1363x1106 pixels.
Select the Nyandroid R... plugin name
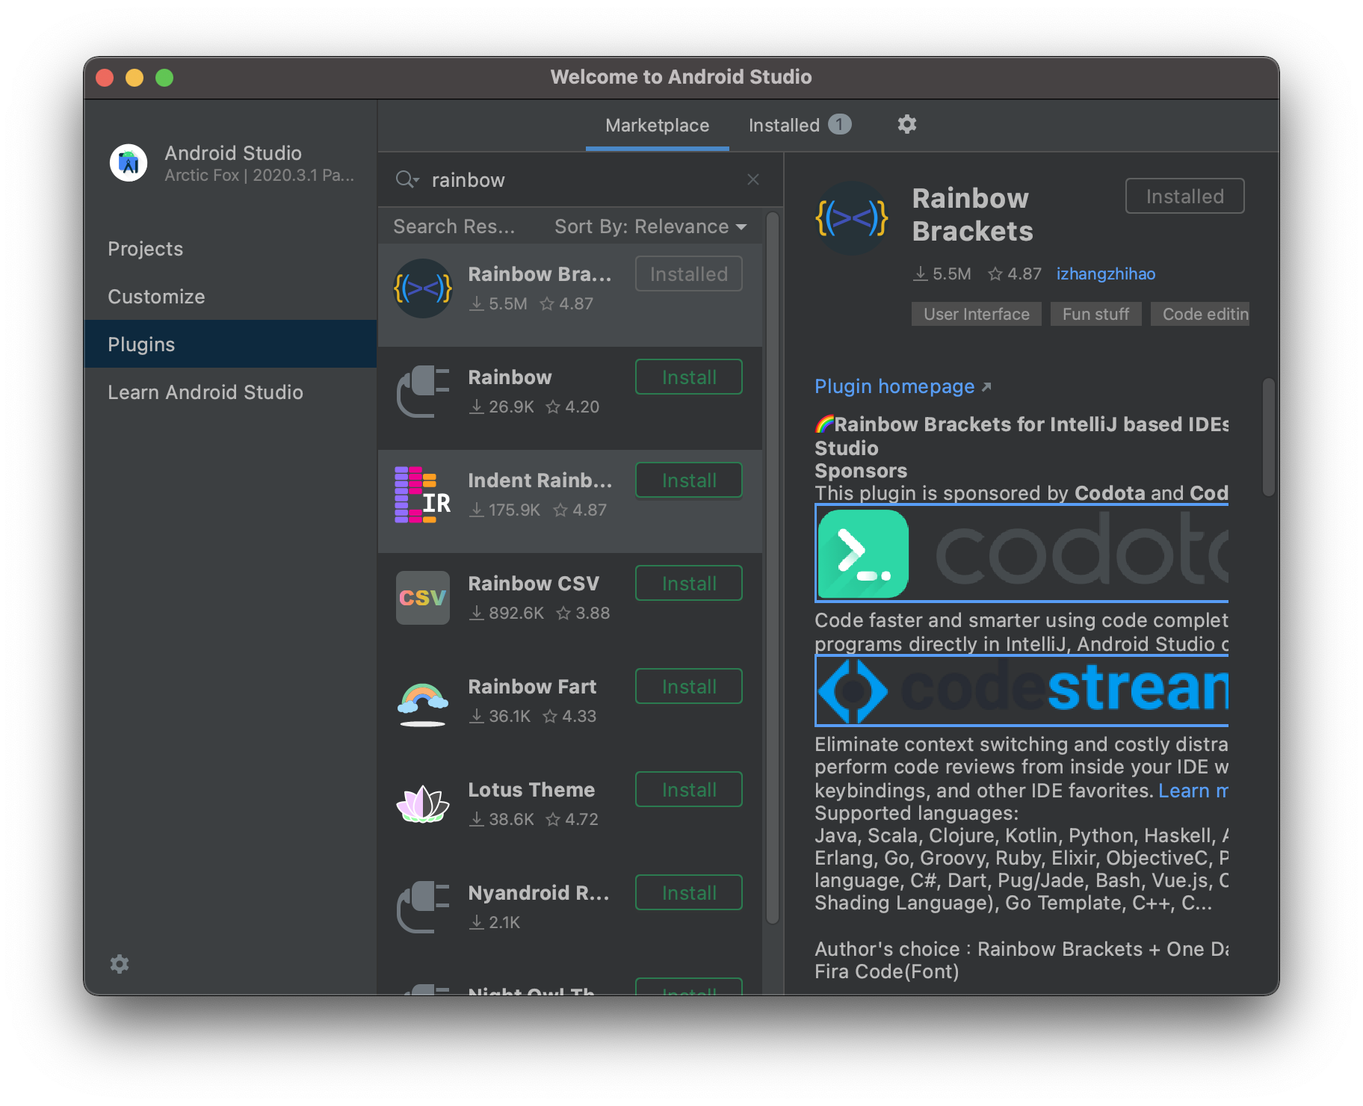(x=539, y=892)
